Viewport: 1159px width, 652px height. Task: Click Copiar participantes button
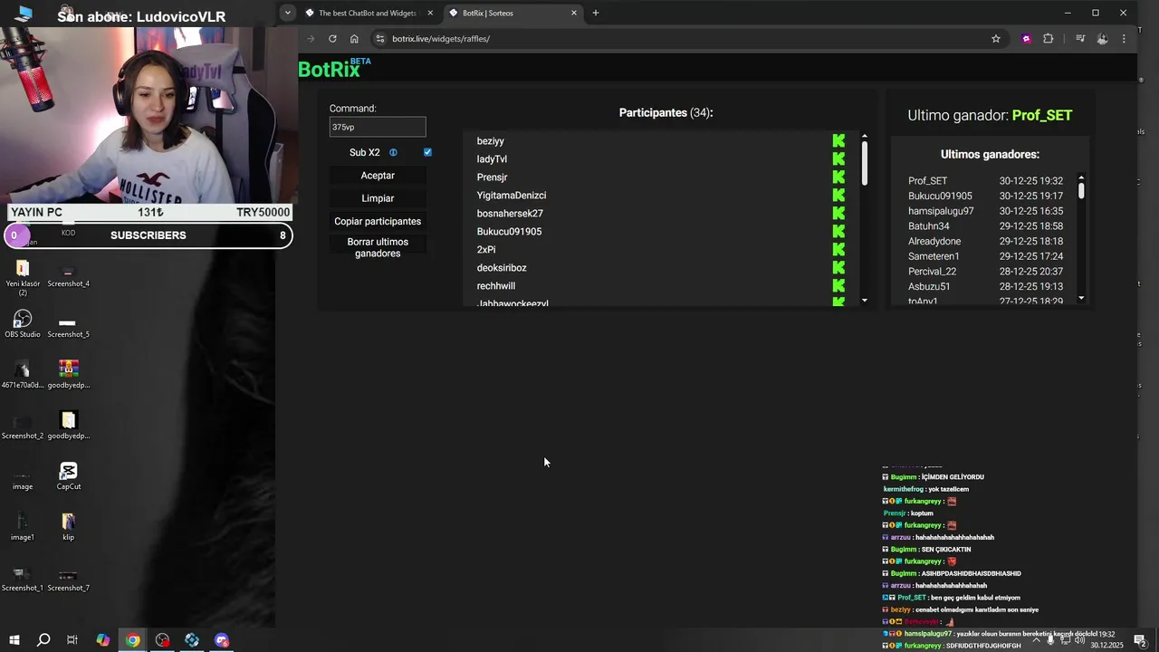(378, 221)
